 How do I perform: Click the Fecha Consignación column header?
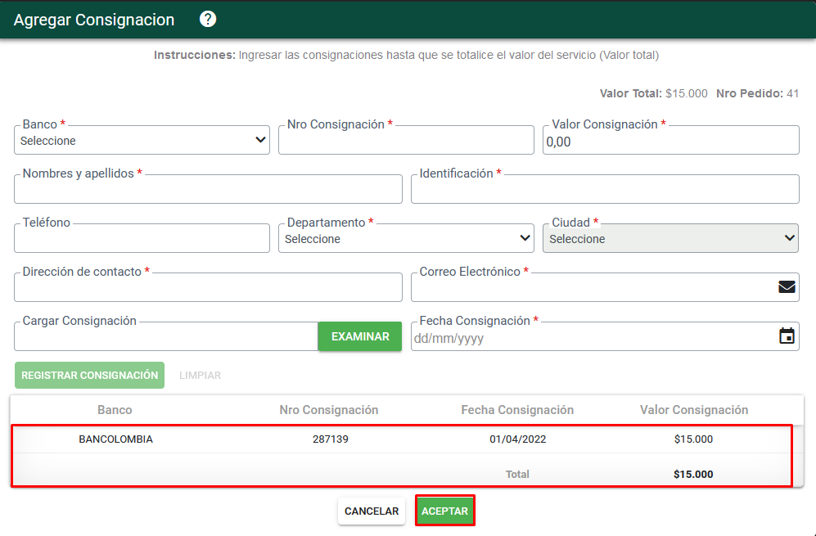517,410
